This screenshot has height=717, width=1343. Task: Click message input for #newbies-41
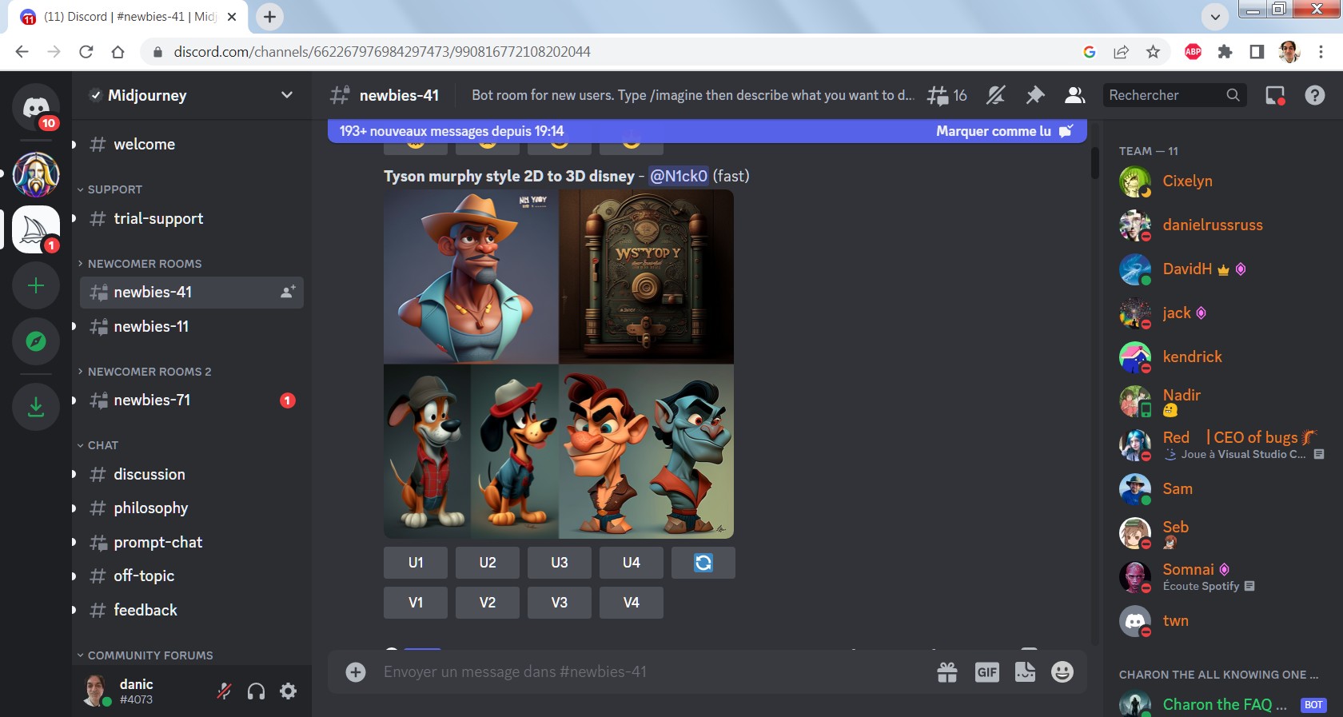(652, 672)
